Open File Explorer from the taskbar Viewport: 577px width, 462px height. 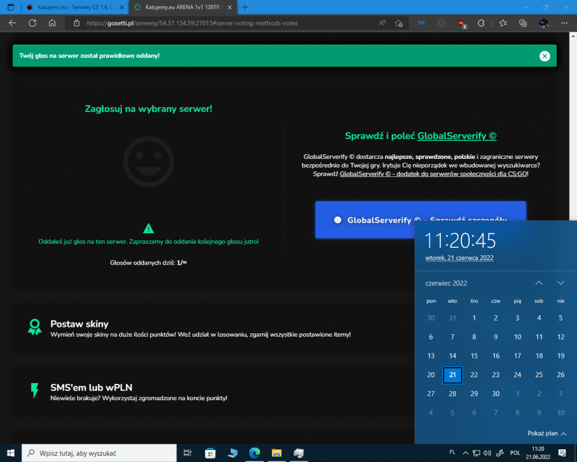point(276,453)
